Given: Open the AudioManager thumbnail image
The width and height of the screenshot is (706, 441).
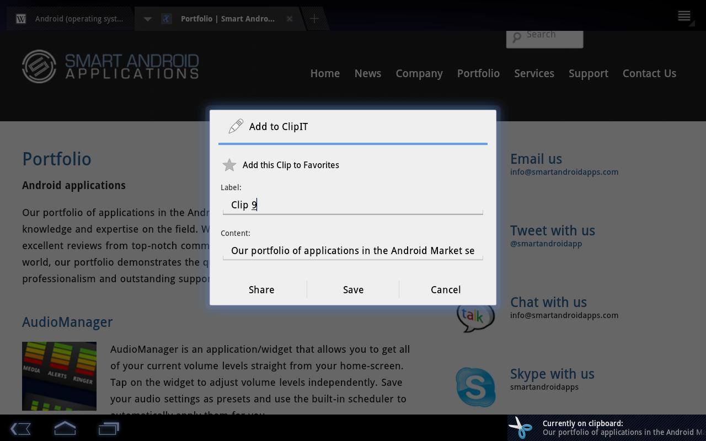Looking at the screenshot, I should tap(59, 376).
